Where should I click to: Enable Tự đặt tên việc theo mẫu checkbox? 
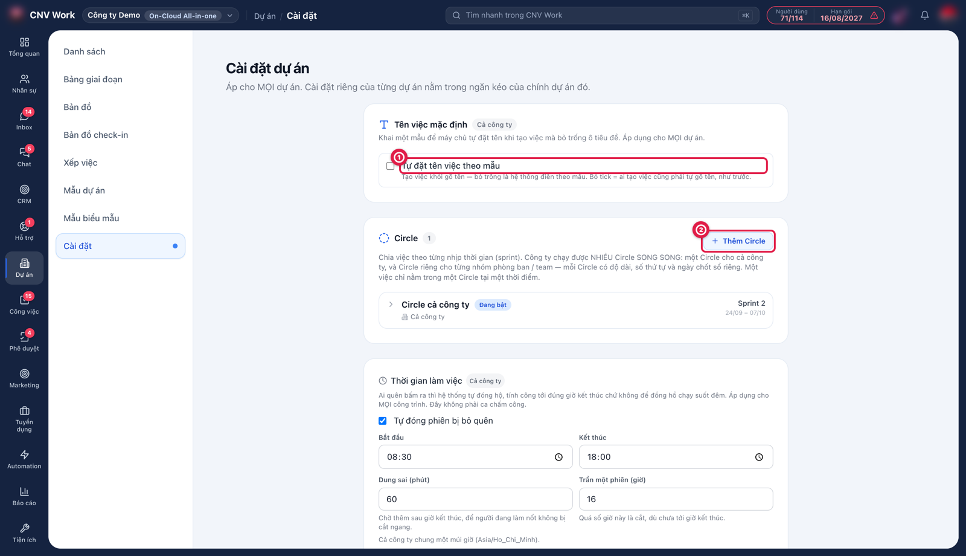[390, 166]
